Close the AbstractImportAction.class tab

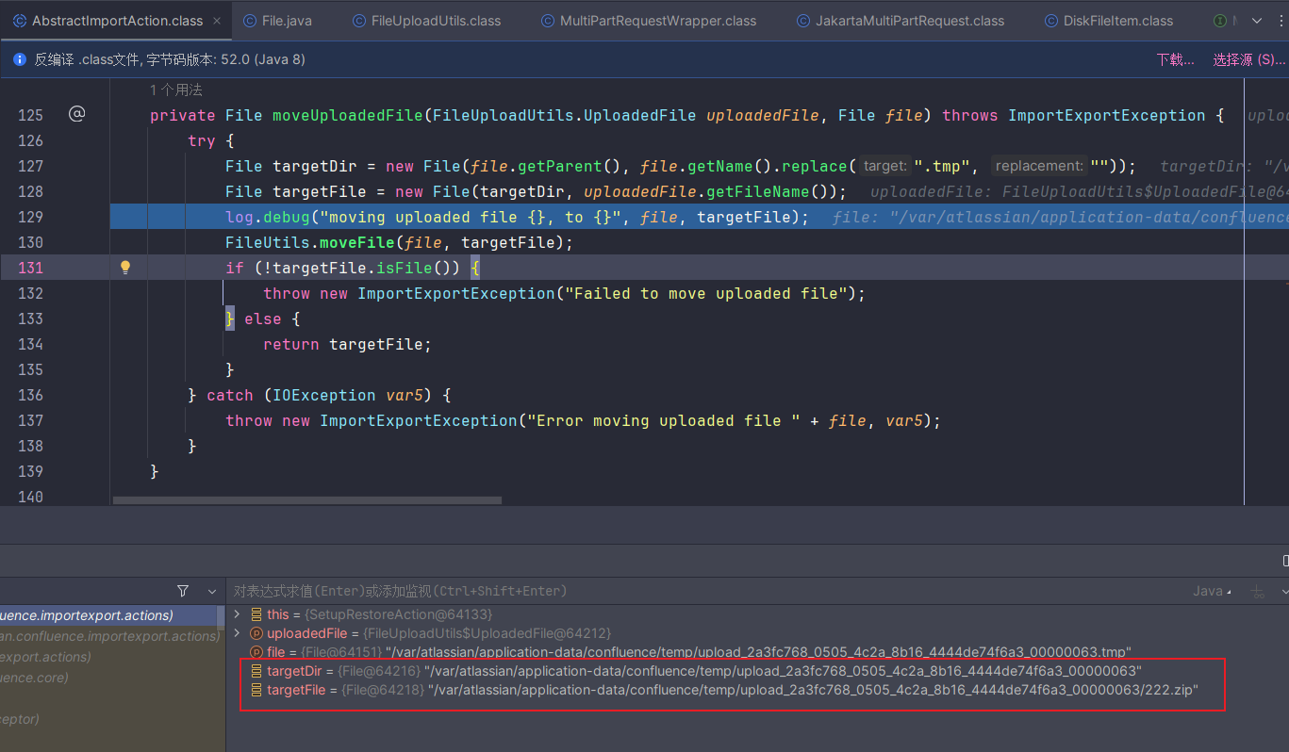tap(218, 20)
